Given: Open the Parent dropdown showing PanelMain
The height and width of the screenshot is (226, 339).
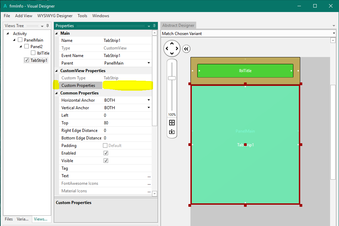Looking at the screenshot, I should tap(149, 63).
